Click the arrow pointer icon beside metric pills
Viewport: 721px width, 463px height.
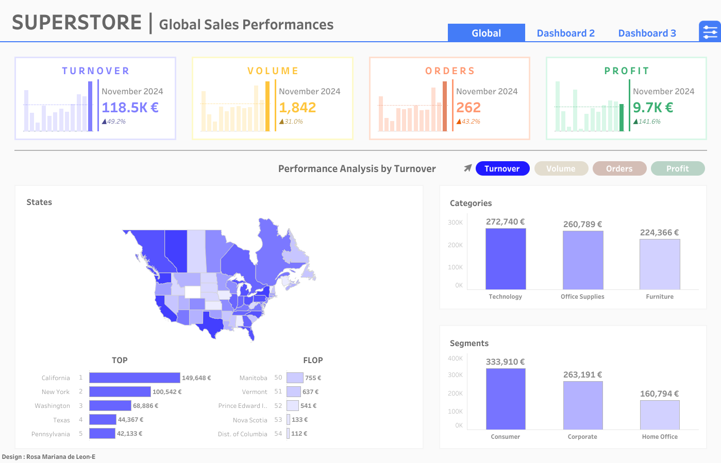467,167
